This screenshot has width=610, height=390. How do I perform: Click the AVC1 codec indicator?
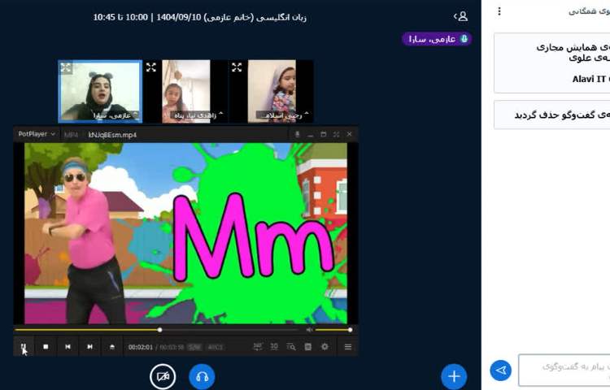point(216,347)
